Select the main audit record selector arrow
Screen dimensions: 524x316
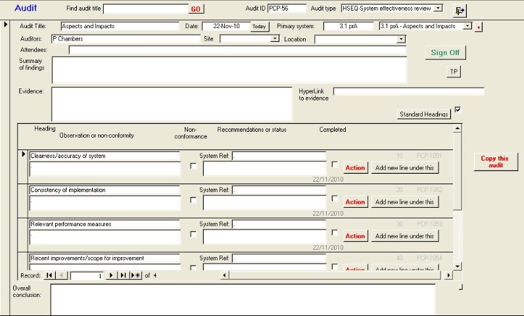[x=6, y=24]
